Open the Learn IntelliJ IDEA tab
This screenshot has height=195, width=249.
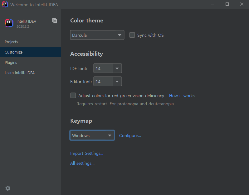click(x=30, y=73)
